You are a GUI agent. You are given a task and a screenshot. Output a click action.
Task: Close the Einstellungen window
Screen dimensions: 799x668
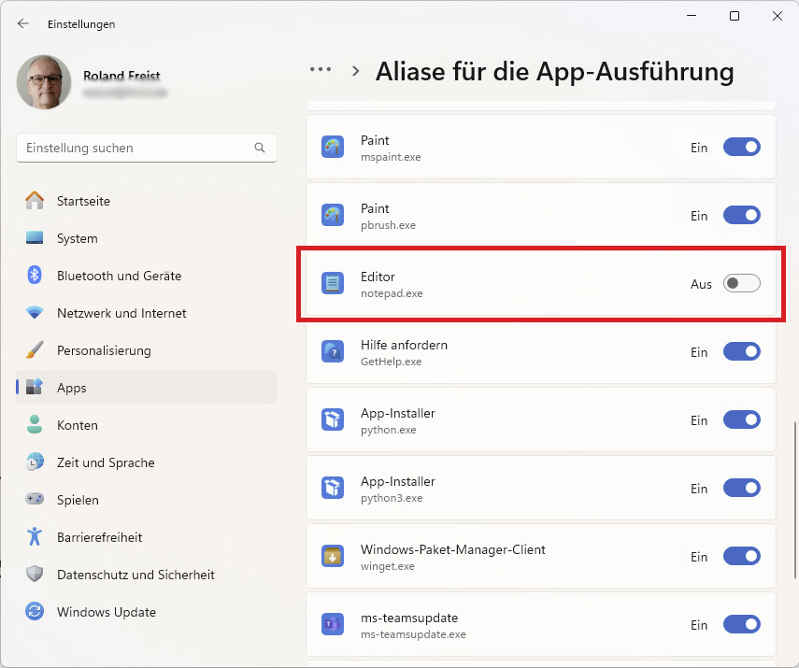tap(778, 16)
